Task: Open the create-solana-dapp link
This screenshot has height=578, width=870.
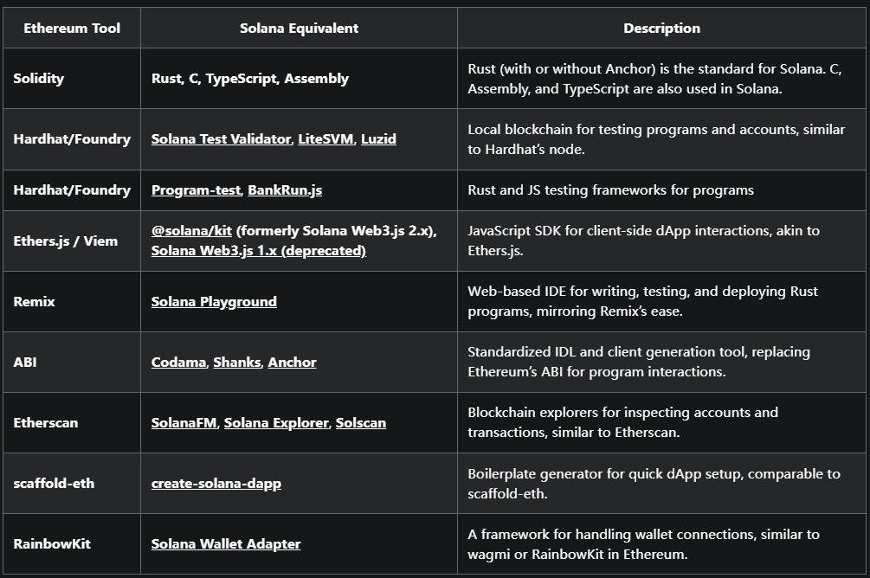Action: [216, 483]
